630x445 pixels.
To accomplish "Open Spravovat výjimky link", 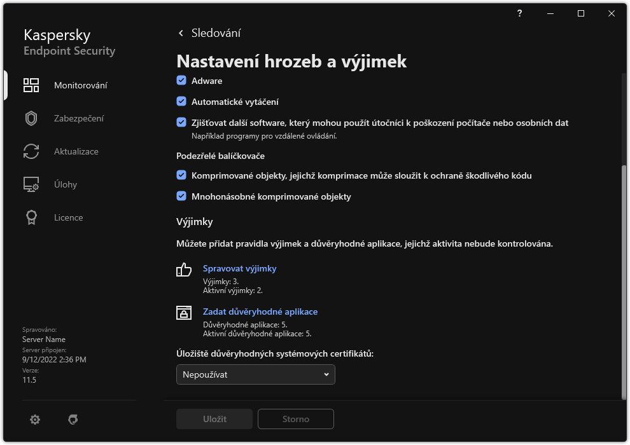I will point(239,268).
